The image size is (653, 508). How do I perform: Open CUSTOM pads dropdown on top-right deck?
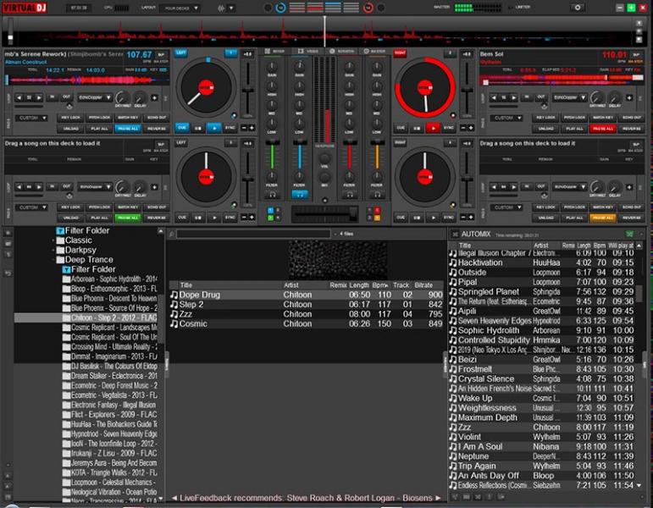tap(506, 118)
